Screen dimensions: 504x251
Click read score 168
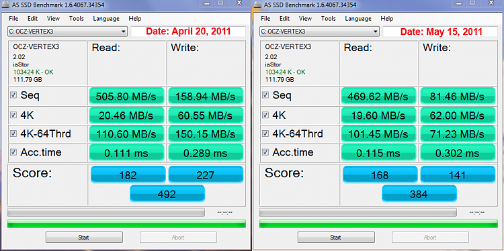pyautogui.click(x=380, y=174)
